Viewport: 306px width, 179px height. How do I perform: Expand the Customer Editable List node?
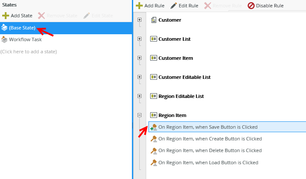[139, 77]
